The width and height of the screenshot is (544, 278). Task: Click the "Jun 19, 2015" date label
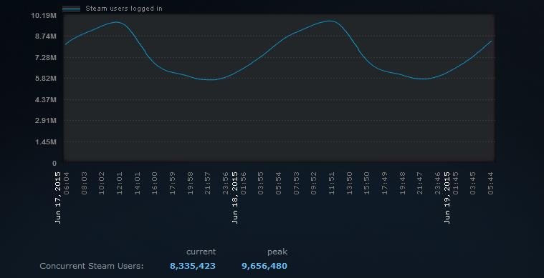[x=447, y=197]
